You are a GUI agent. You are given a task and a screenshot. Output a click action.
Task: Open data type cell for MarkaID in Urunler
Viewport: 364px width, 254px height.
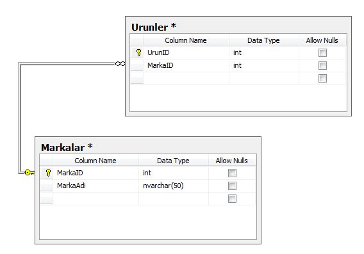[264, 66]
